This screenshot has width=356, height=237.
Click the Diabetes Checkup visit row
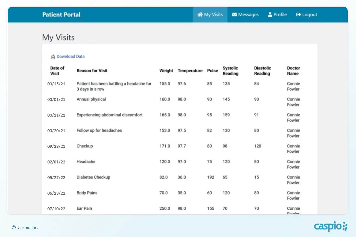(x=93, y=177)
